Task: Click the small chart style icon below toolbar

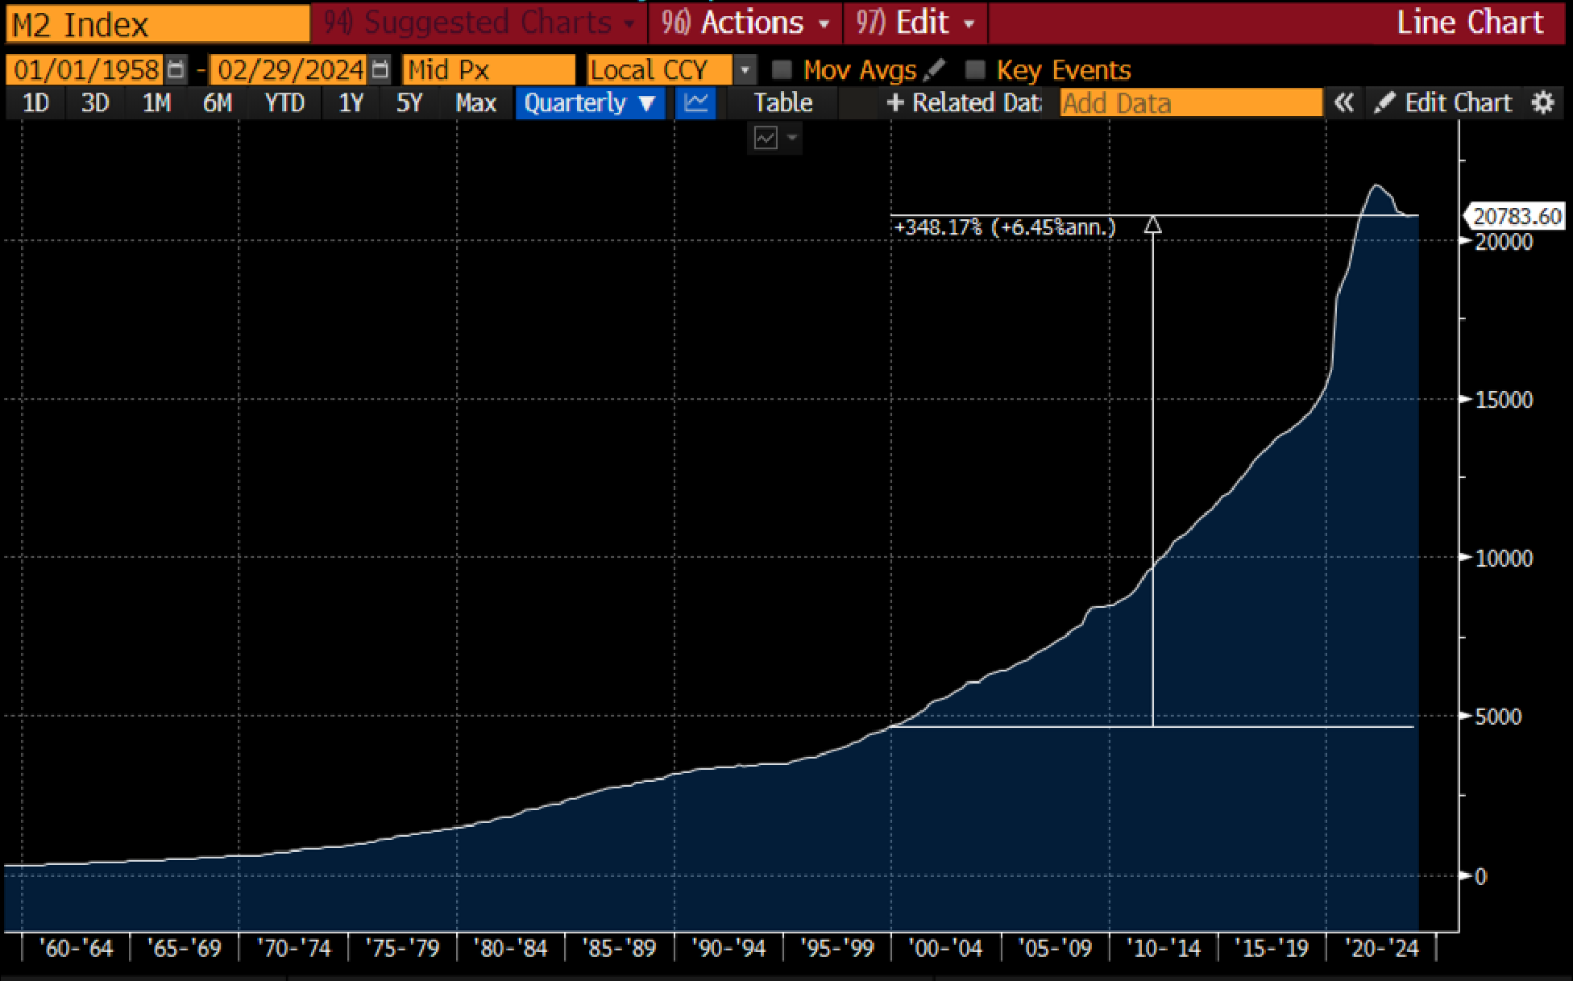Action: click(766, 138)
